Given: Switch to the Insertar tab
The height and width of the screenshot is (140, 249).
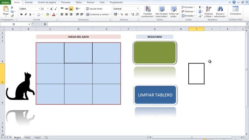Looking at the screenshot, I should point(29,2).
